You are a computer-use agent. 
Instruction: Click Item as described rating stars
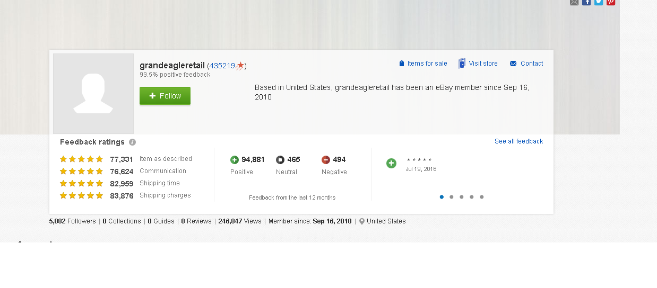81,159
